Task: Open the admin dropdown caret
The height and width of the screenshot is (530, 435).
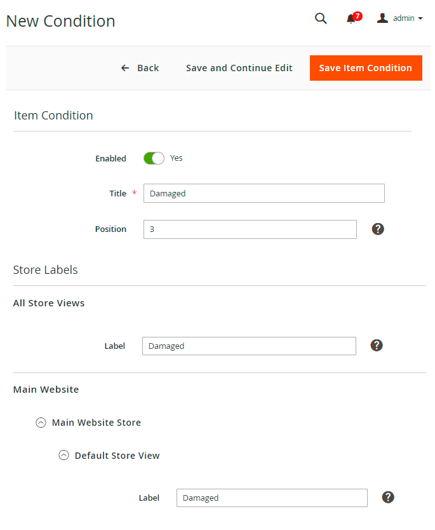Action: (x=420, y=19)
